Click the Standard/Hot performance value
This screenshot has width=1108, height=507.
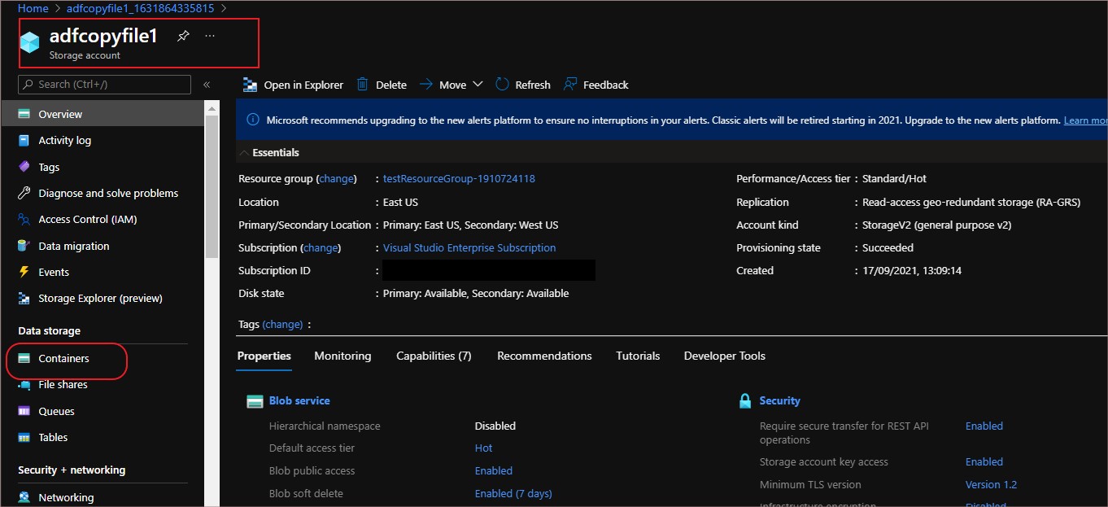pyautogui.click(x=894, y=178)
